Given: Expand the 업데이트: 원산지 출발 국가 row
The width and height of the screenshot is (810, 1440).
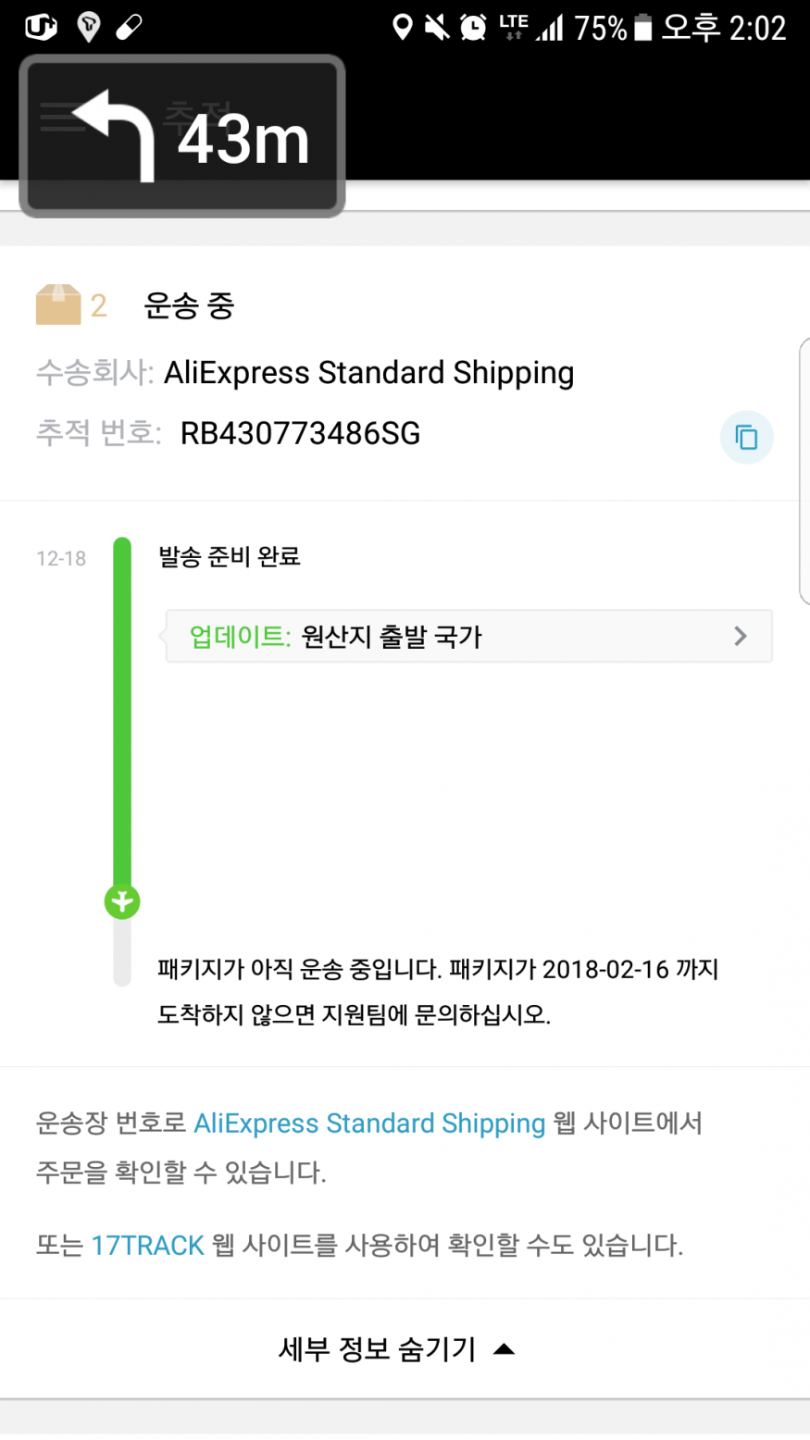Looking at the screenshot, I should point(468,637).
